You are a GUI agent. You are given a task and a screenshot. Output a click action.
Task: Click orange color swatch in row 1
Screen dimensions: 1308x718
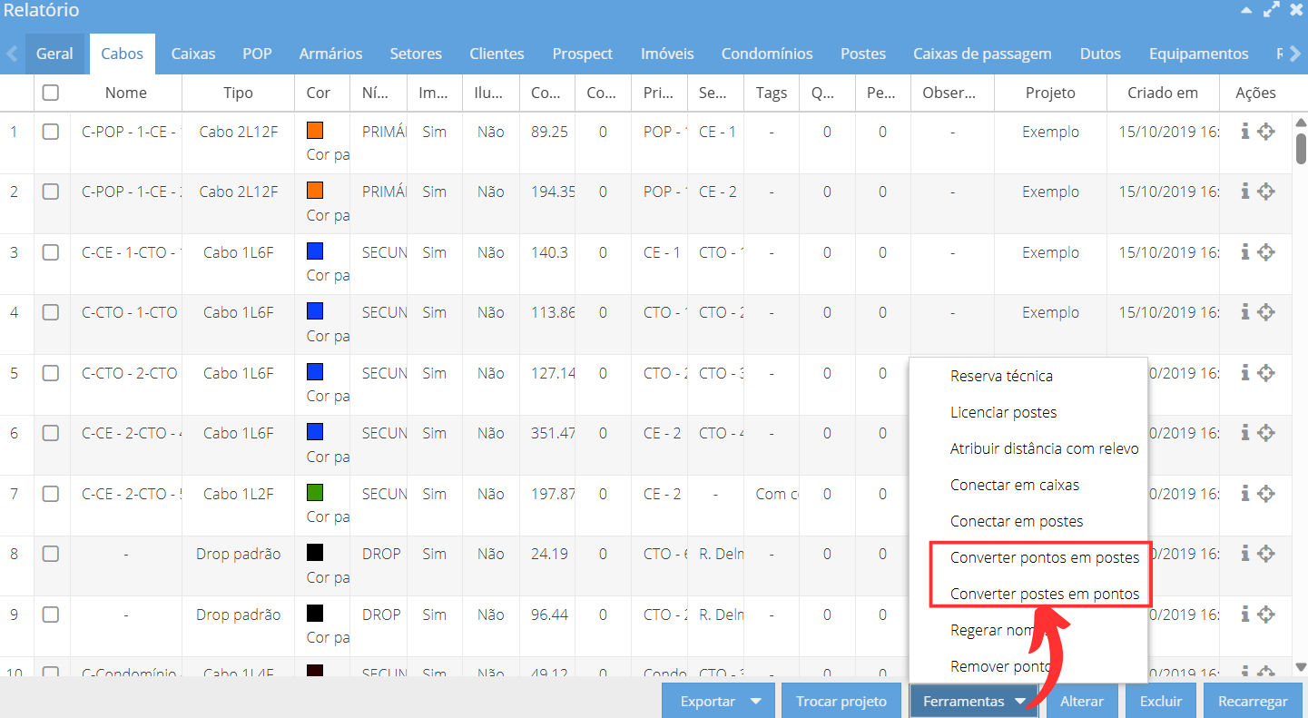(315, 131)
